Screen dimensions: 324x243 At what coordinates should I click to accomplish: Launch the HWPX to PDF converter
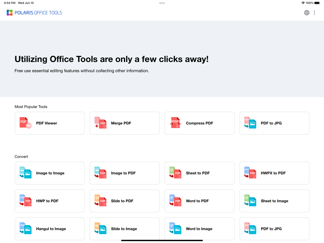(x=274, y=173)
